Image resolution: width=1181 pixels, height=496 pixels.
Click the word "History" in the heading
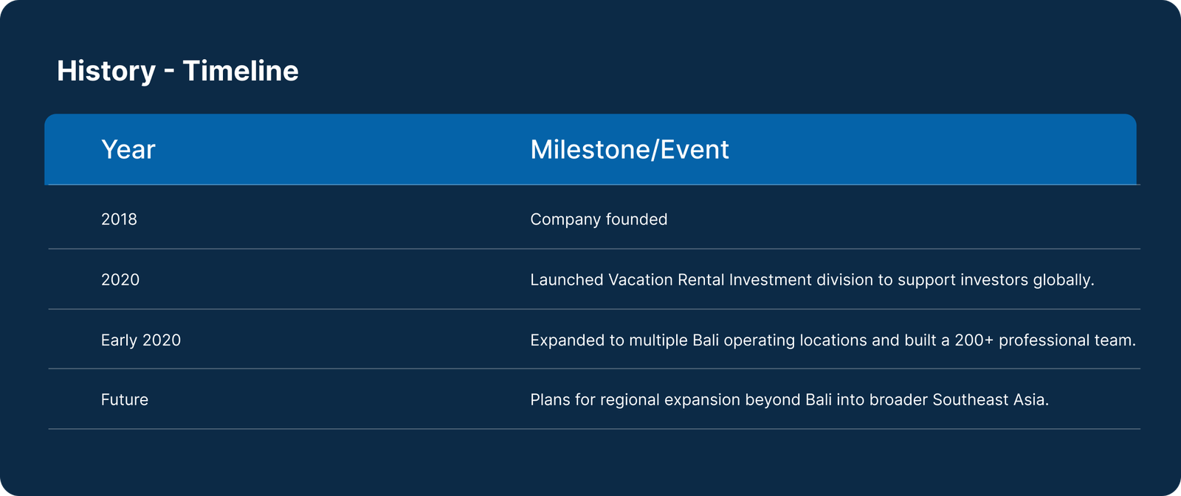click(x=106, y=71)
